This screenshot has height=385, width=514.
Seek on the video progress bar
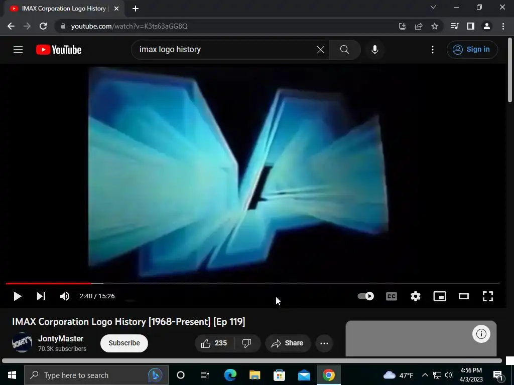click(x=252, y=283)
